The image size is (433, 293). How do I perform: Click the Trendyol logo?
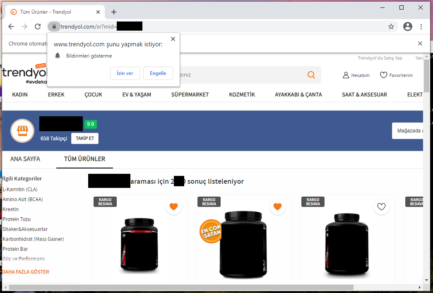24,74
